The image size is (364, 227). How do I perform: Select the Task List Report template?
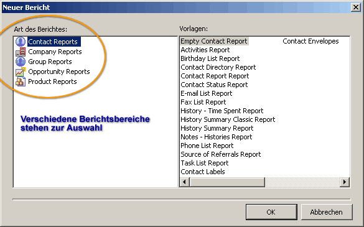coord(205,163)
